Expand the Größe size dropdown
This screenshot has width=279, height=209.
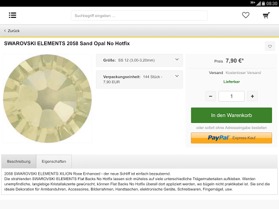[x=139, y=60]
